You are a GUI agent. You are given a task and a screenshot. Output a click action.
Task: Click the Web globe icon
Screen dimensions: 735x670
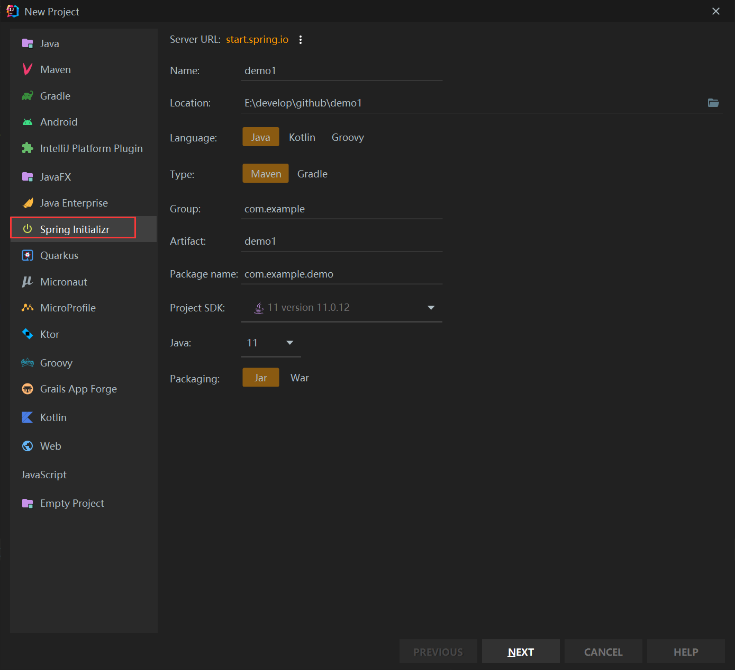[x=28, y=446]
